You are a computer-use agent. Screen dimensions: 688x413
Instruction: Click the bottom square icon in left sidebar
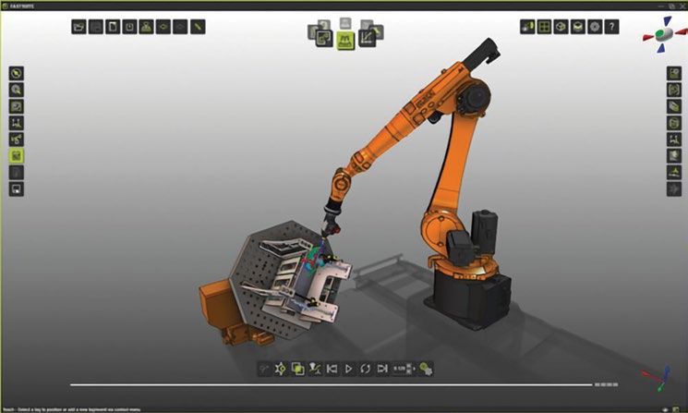click(x=17, y=189)
